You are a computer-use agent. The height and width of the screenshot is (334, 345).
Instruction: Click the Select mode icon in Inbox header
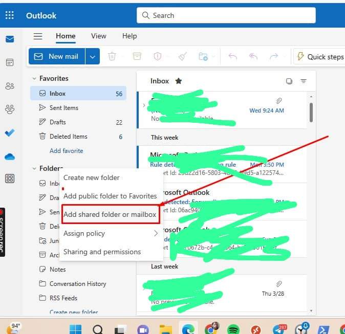[x=289, y=81]
